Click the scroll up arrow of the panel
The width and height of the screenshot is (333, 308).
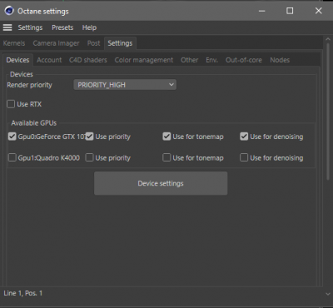tap(328, 40)
